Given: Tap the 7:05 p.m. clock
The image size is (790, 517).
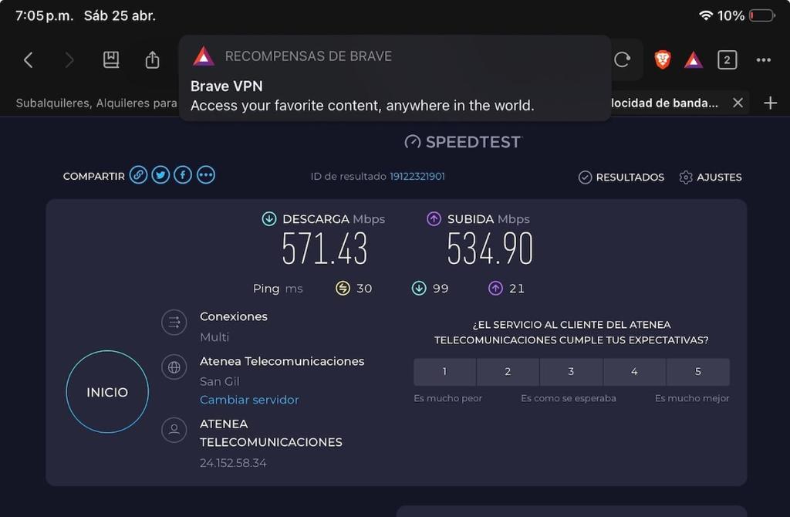Looking at the screenshot, I should point(44,15).
